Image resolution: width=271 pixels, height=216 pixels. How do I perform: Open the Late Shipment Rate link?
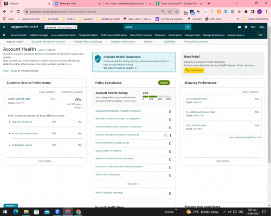coord(196,99)
